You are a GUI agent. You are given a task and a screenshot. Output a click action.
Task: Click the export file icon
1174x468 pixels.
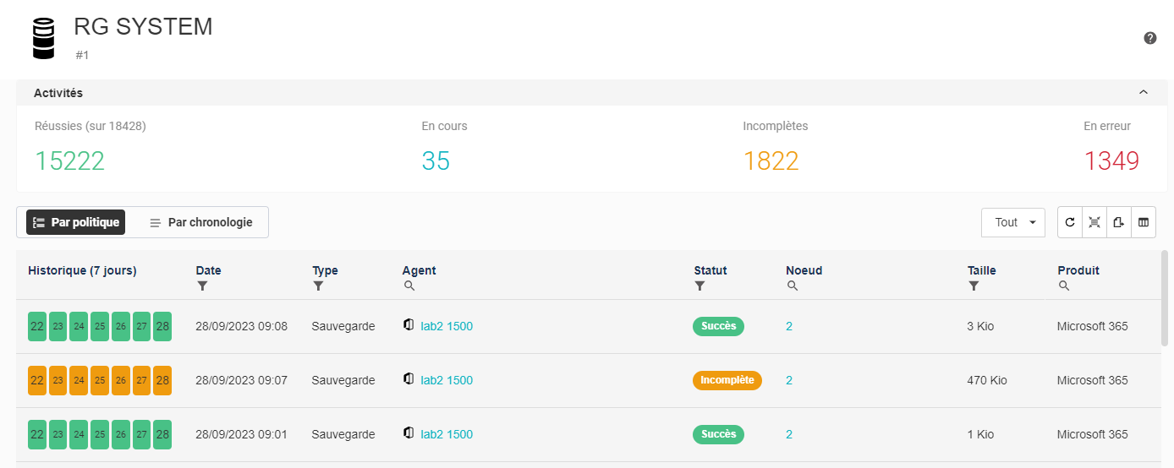(1119, 222)
